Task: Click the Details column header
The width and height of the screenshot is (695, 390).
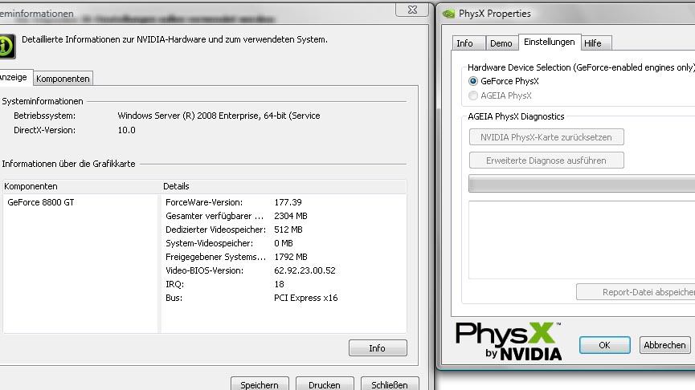Action: coord(284,186)
